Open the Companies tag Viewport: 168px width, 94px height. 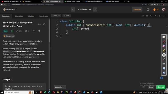9,36
